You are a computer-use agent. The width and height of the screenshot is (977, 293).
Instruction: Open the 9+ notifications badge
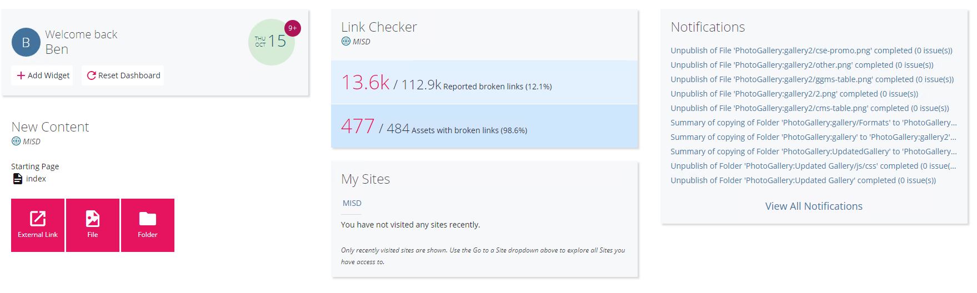(292, 28)
